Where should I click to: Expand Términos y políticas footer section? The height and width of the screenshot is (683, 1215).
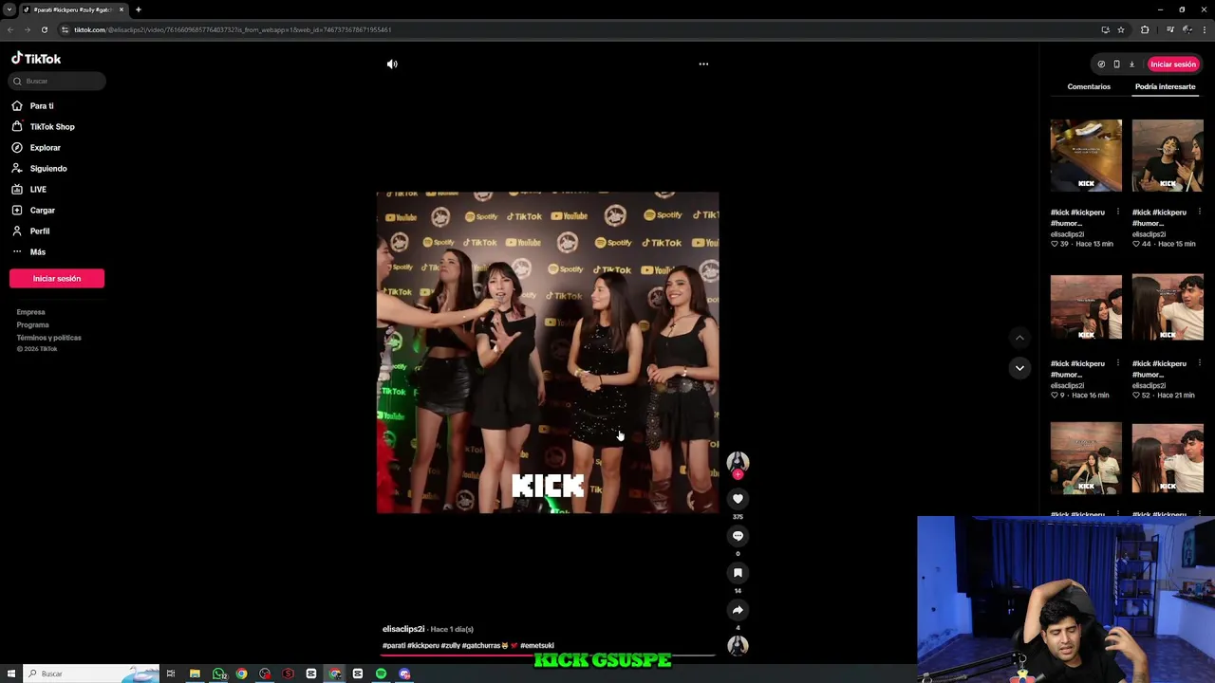(48, 338)
